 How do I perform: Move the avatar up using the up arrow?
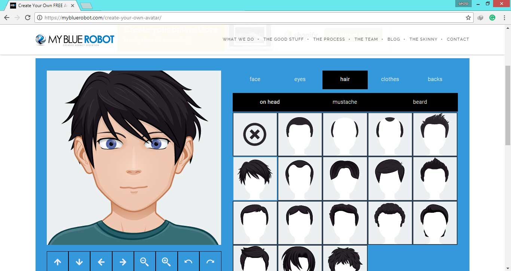(x=57, y=261)
